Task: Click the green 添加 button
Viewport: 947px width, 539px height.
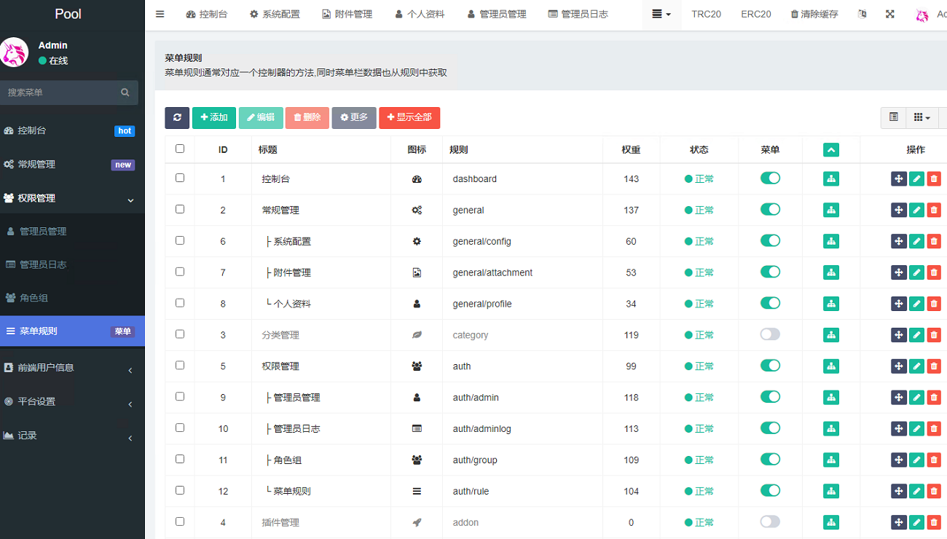Action: [x=214, y=117]
